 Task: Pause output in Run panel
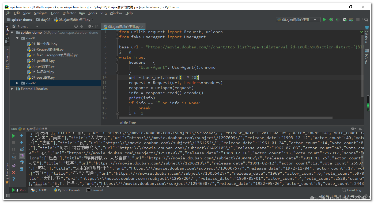click(14, 149)
